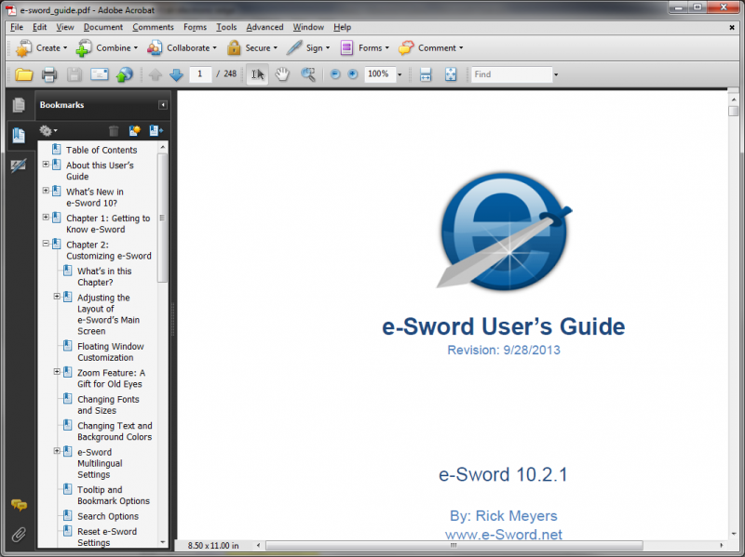Expand current bookmark icon in panel
The image size is (745, 557).
156,130
